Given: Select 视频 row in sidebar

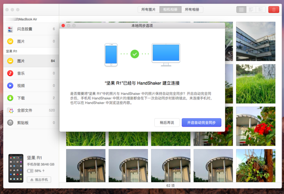Looking at the screenshot, I should point(31,85).
